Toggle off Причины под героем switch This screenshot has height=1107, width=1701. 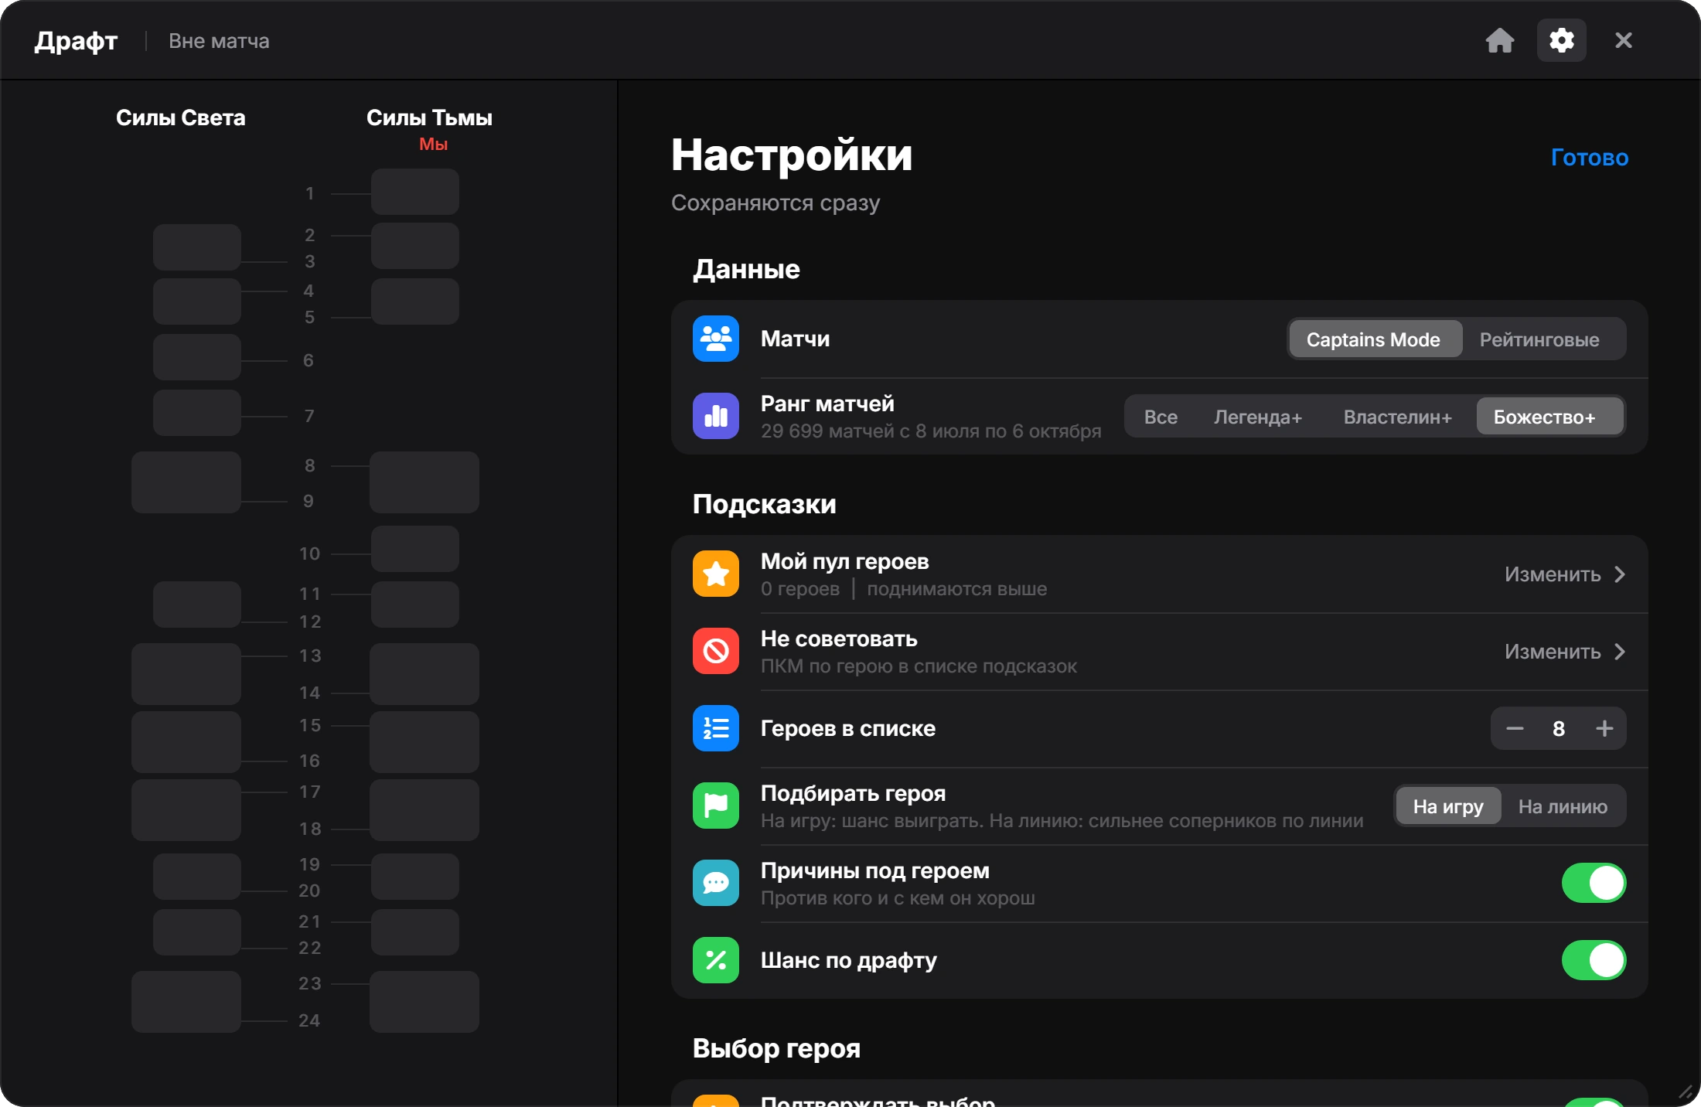click(1594, 883)
